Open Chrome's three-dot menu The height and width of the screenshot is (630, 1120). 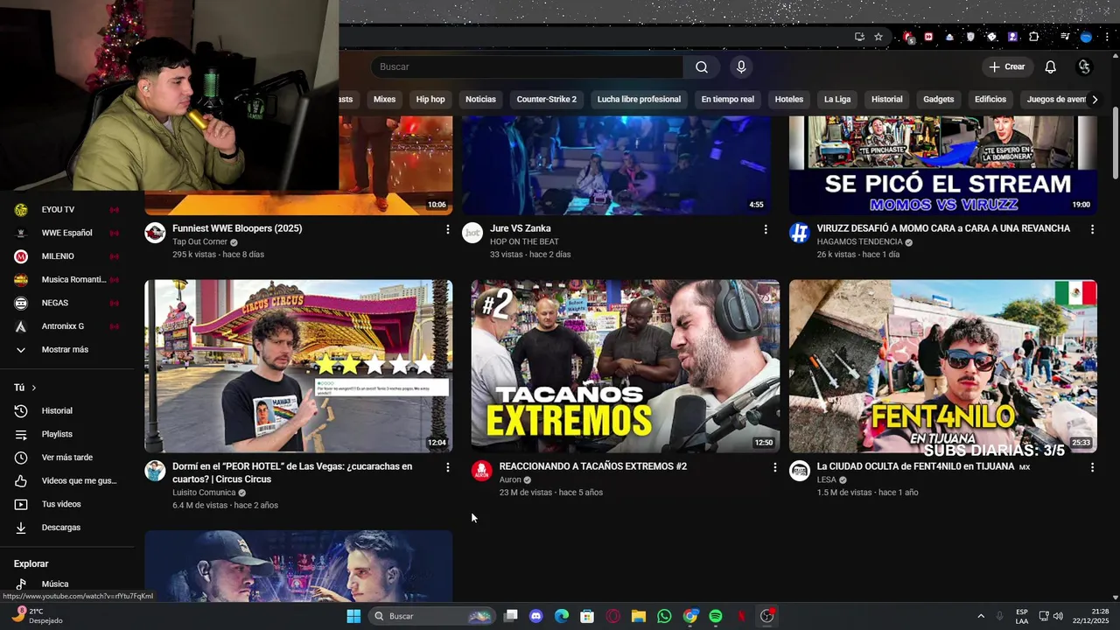click(x=1108, y=37)
